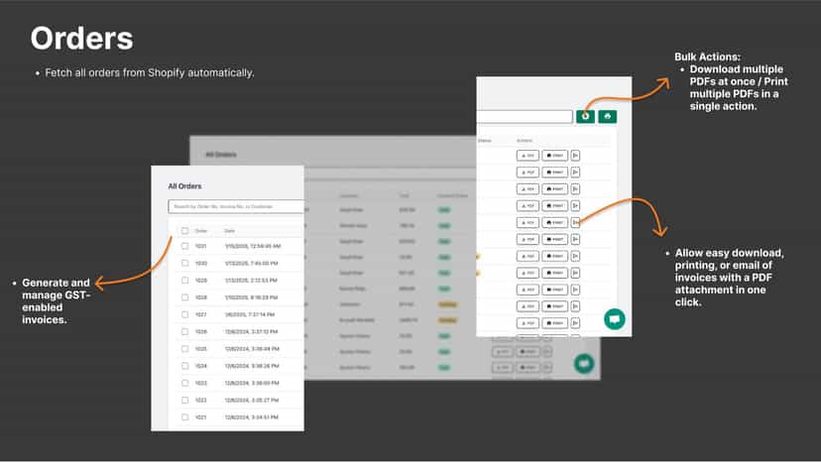Click Print in the second Actions row
Image resolution: width=821 pixels, height=462 pixels.
click(554, 173)
